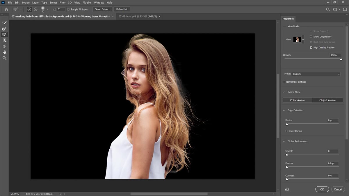This screenshot has width=349, height=196.
Task: Click the horizontal canvas scrollbar
Action: coord(169,194)
